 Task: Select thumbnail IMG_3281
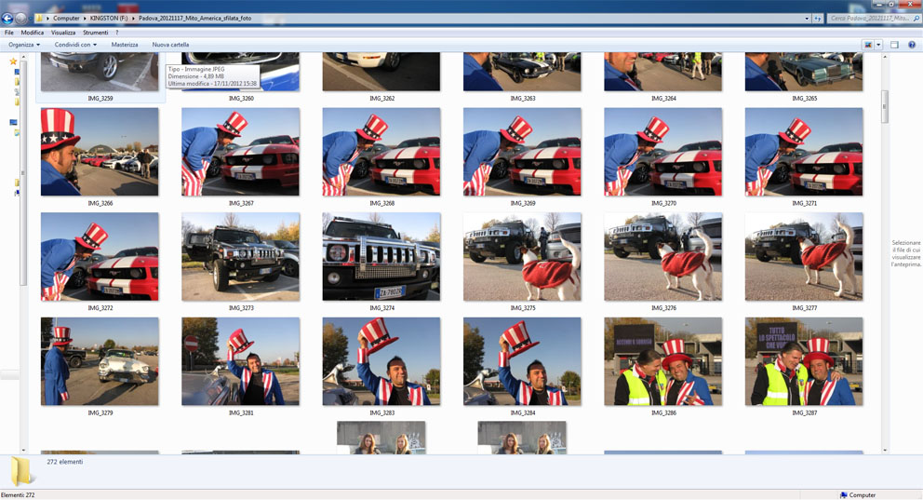click(x=240, y=361)
